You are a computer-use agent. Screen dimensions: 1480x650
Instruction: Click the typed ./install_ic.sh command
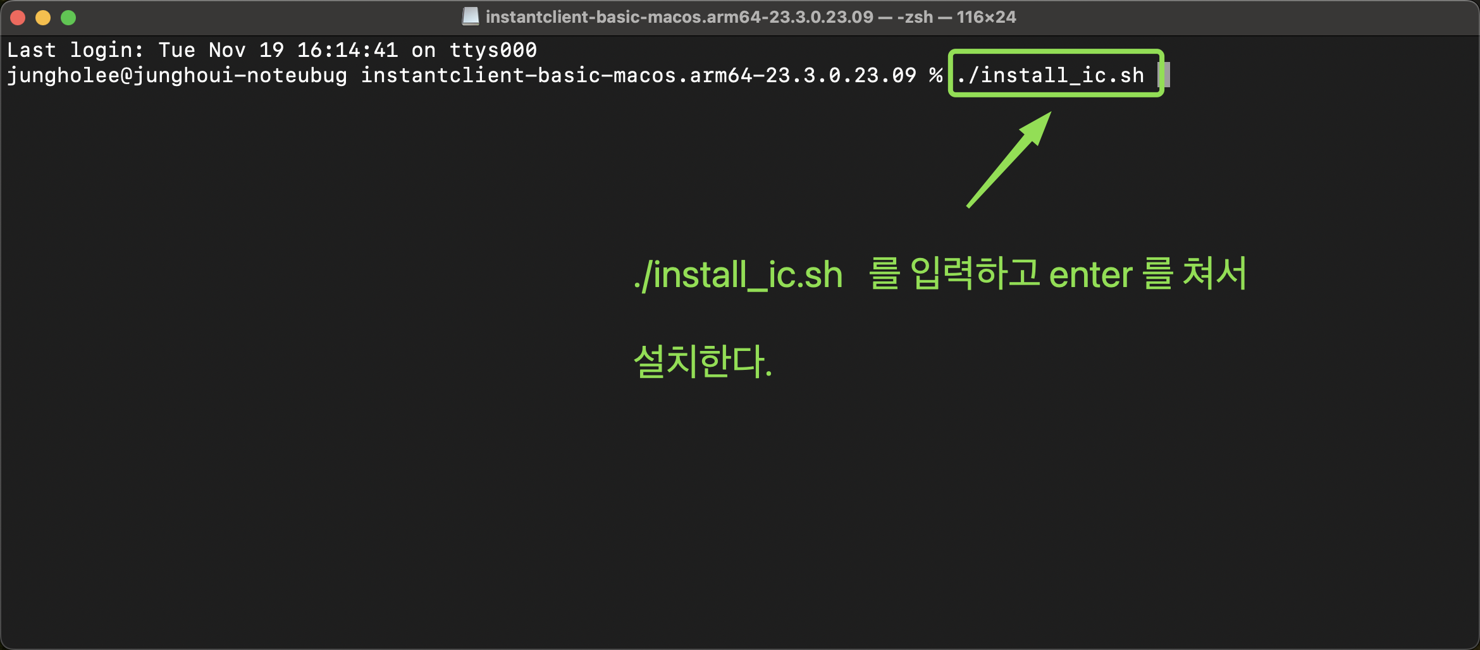(1050, 76)
